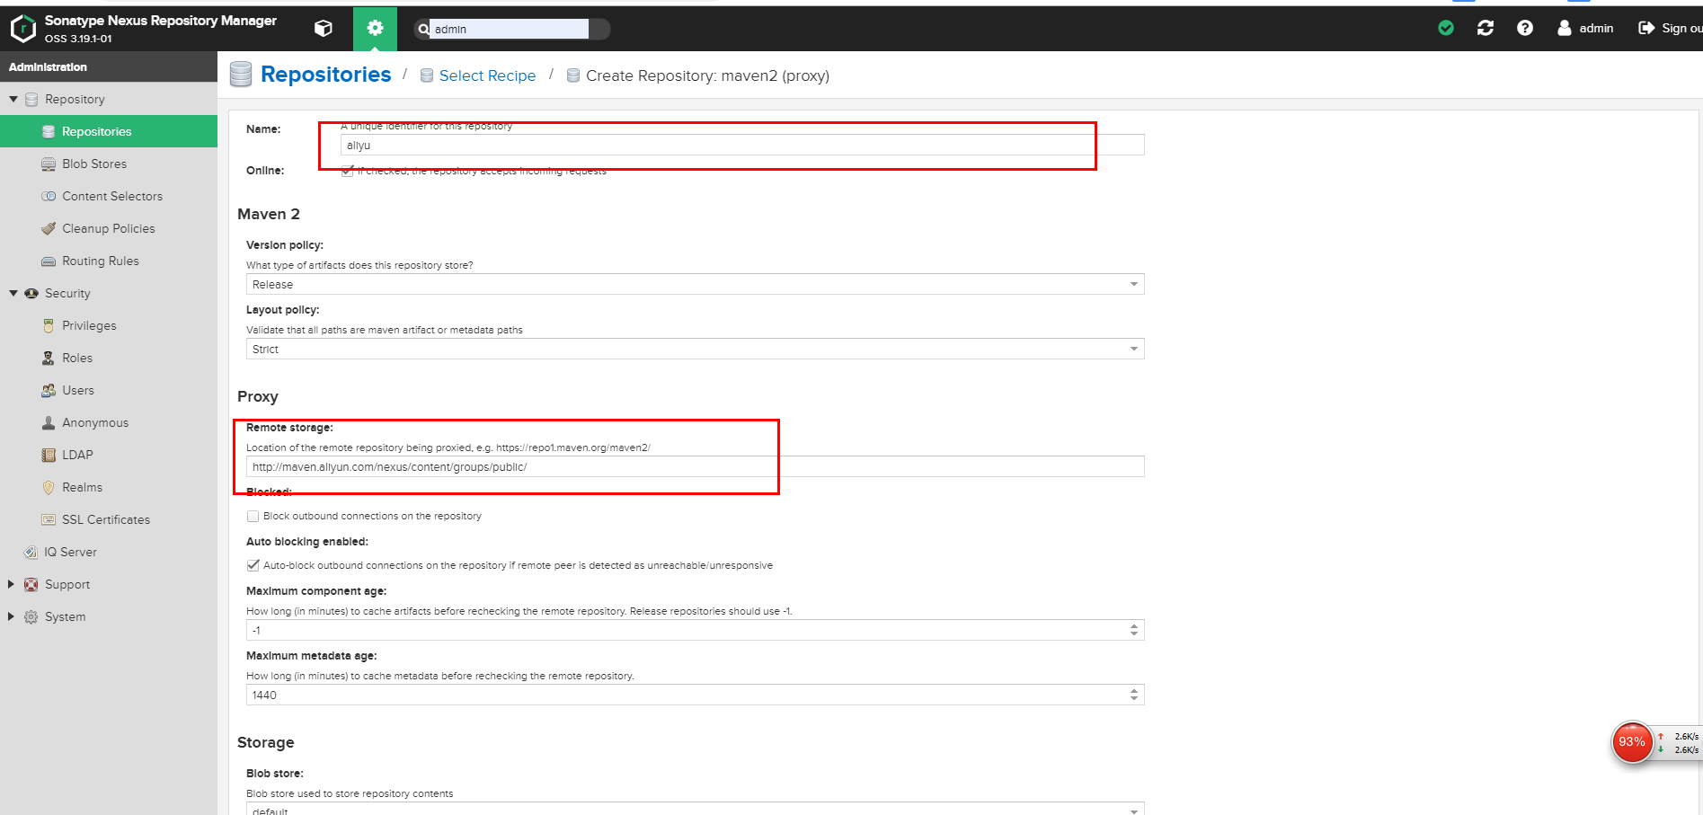
Task: Check Block outbound connections checkbox
Action: pyautogui.click(x=253, y=516)
